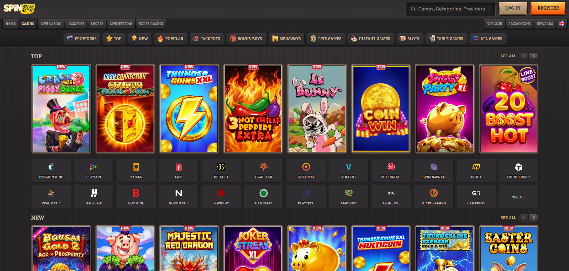
Task: See all providers tile
Action: click(x=519, y=197)
